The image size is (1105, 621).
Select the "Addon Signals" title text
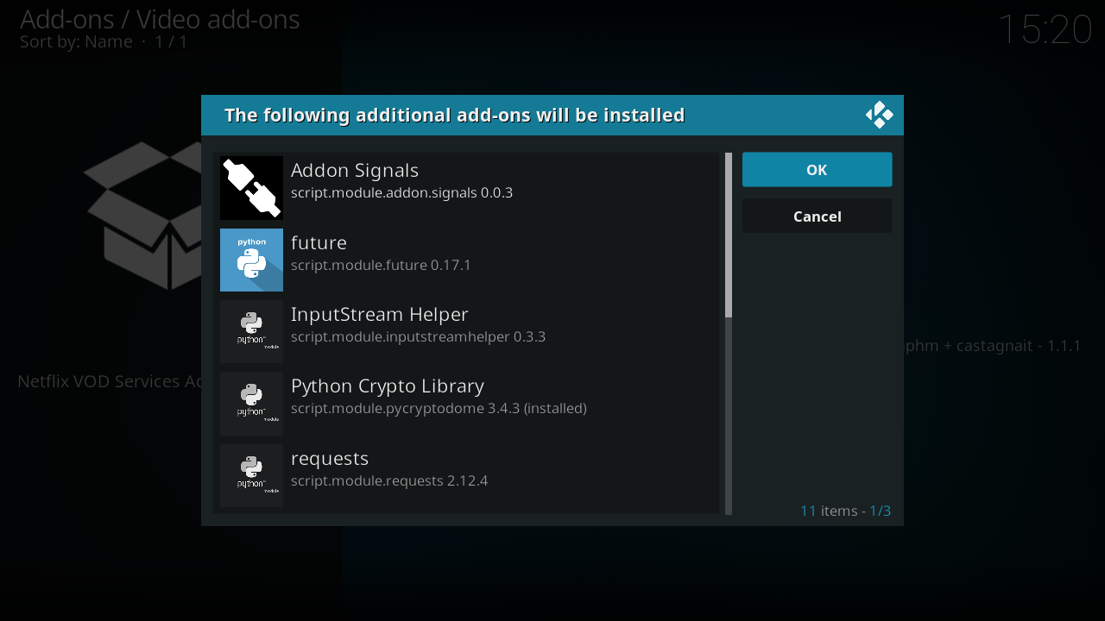[354, 171]
